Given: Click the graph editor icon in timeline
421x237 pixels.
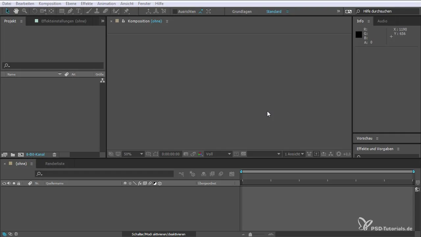Looking at the screenshot, I should [x=232, y=174].
